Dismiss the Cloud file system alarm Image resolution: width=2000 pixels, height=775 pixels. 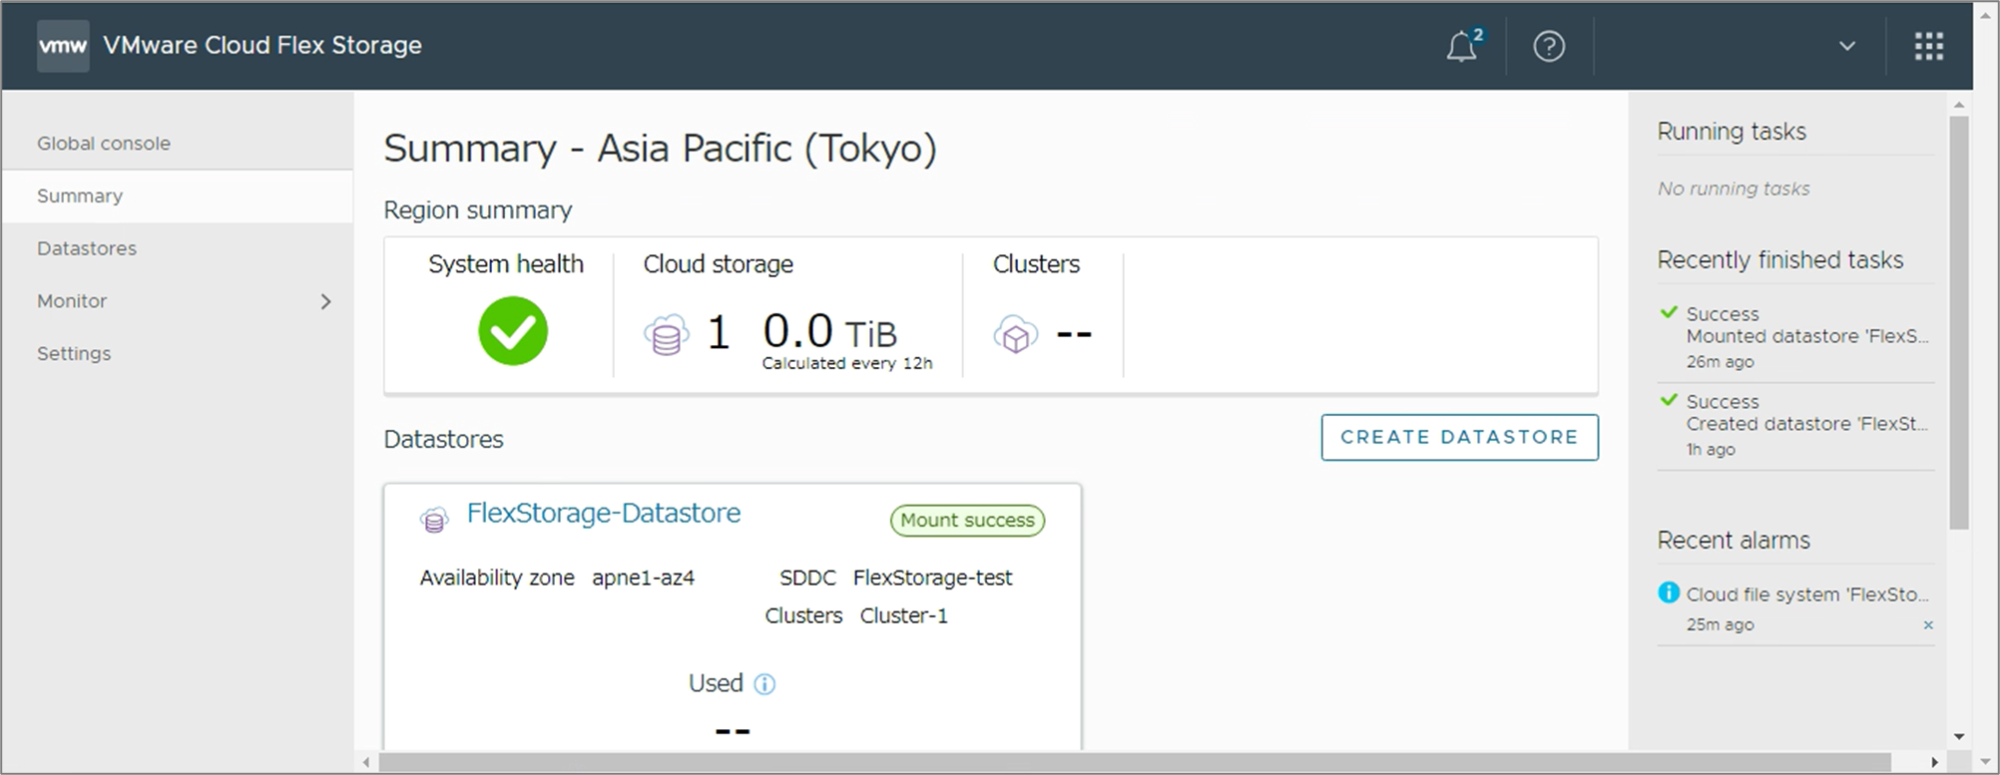coord(1927,625)
